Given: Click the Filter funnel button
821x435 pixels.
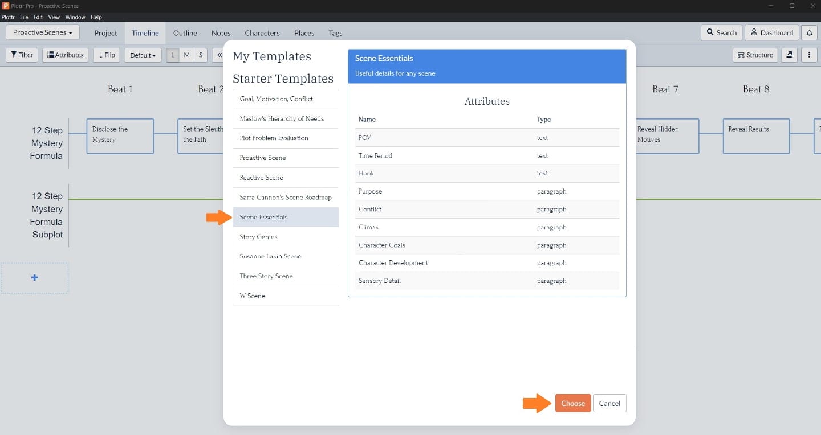Looking at the screenshot, I should [x=22, y=55].
